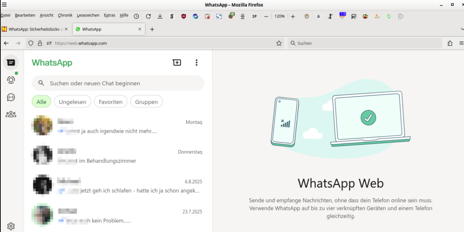Image resolution: width=464 pixels, height=232 pixels.
Task: Open the Communities icon in sidebar
Action: pyautogui.click(x=11, y=115)
